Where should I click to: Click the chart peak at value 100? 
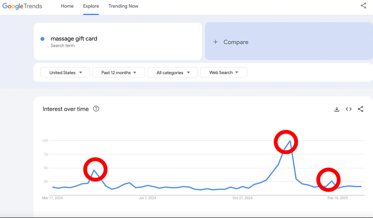pyautogui.click(x=290, y=141)
